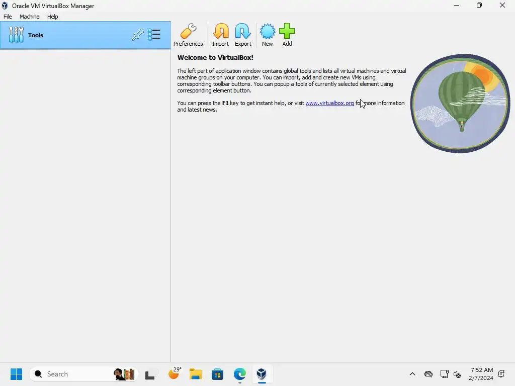Viewport: 515px width, 386px height.
Task: Click the "Welcome to VirtualBox!" heading
Action: (215, 57)
